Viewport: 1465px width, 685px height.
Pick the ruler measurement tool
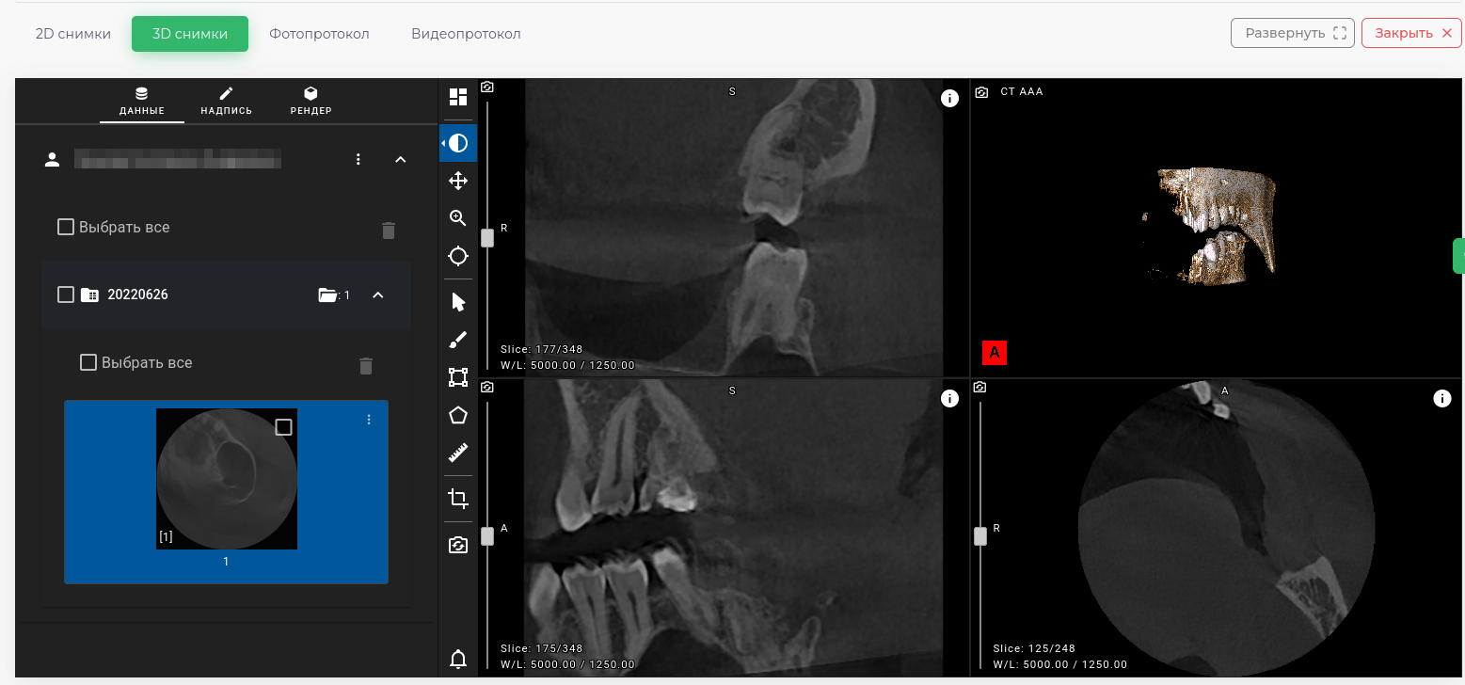click(x=458, y=454)
